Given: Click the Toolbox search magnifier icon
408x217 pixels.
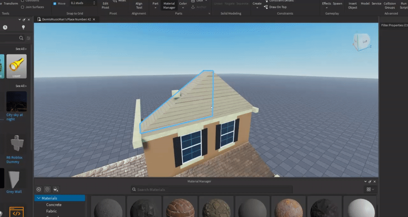Looking at the screenshot, I should coord(21,38).
